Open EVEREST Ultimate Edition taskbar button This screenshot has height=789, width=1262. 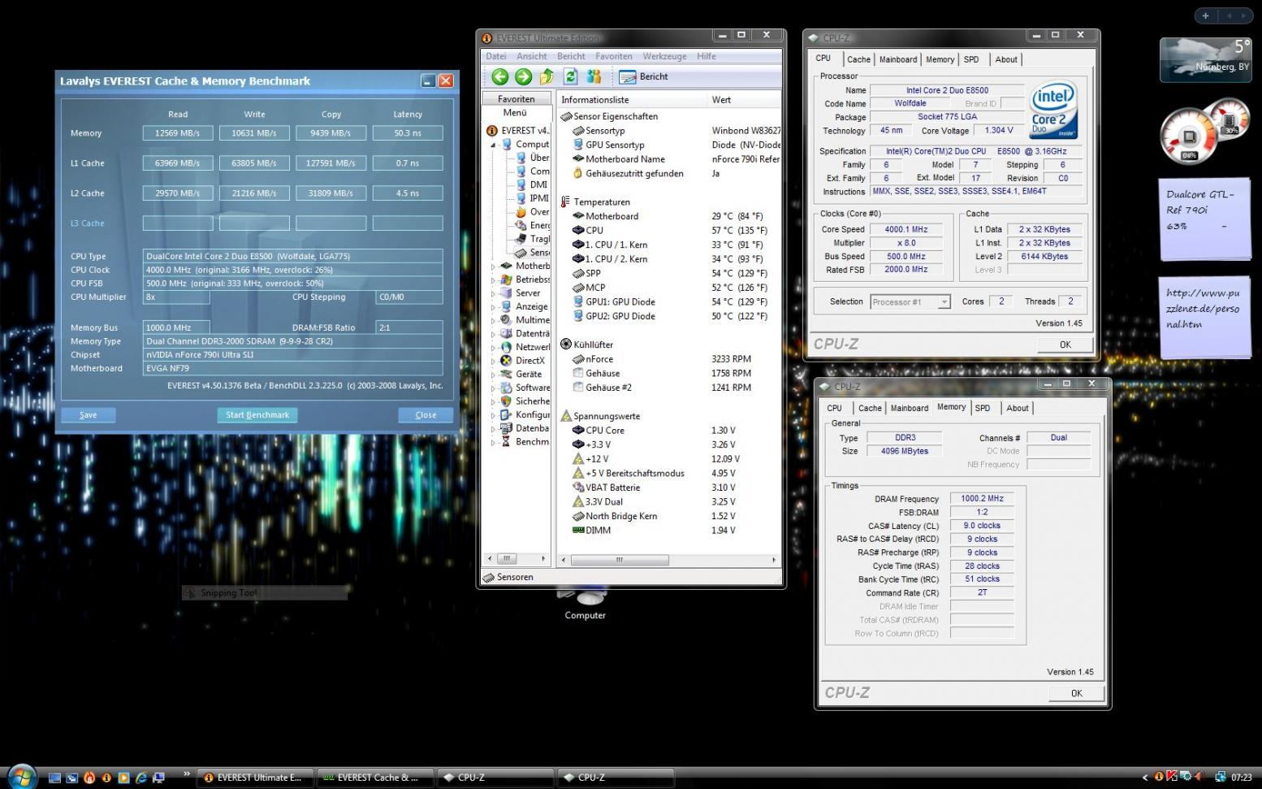255,778
